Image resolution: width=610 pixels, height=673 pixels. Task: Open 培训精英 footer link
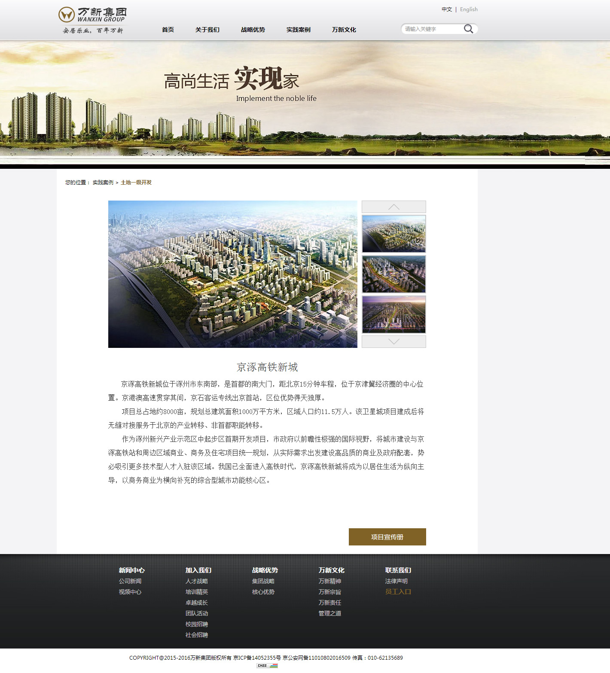[x=197, y=592]
